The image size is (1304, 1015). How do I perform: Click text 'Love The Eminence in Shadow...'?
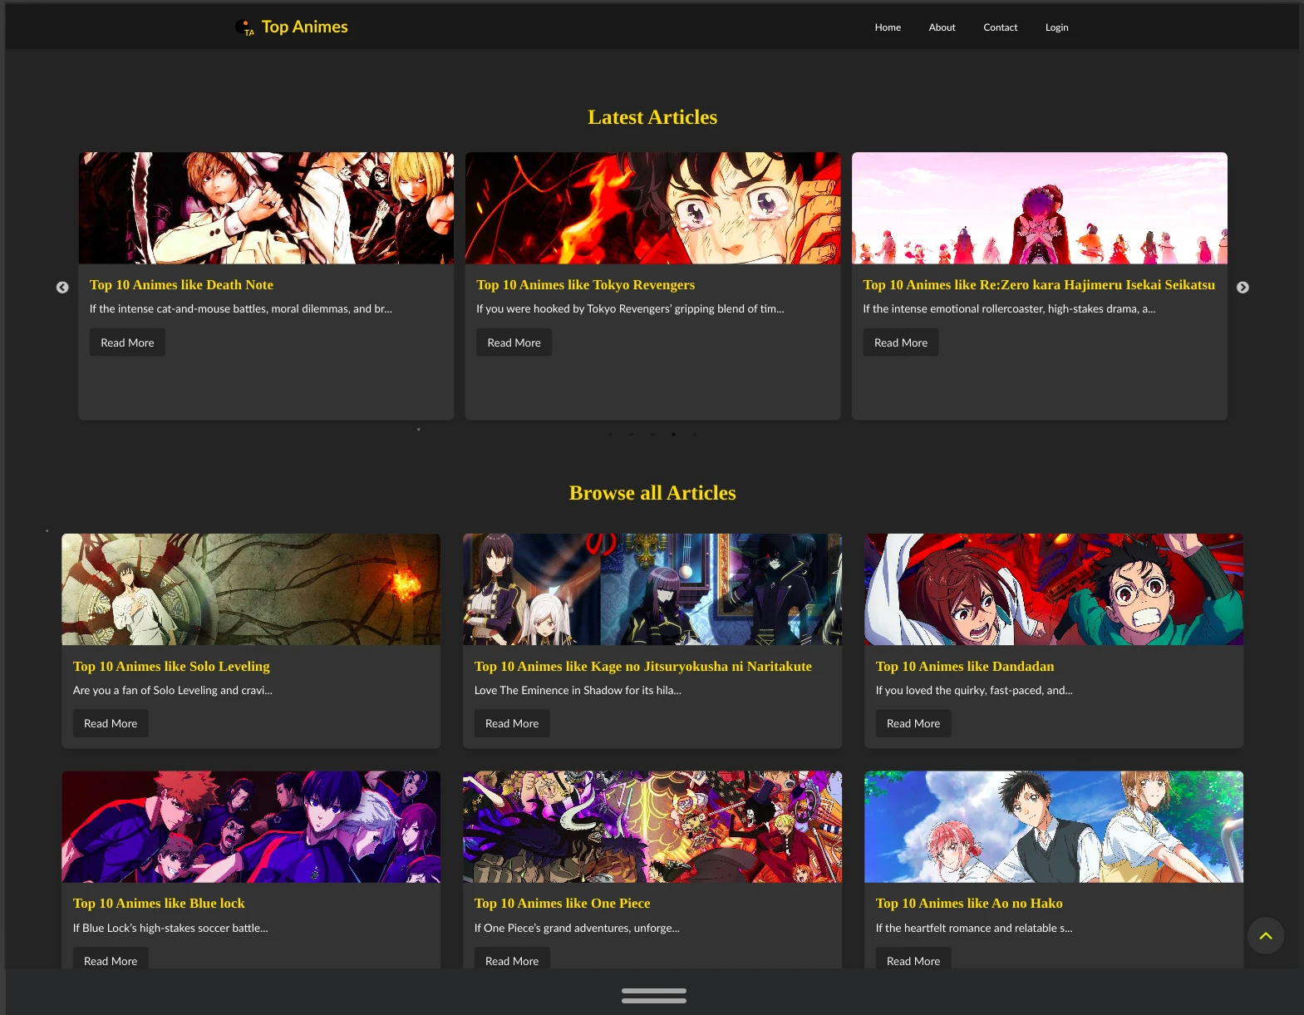pos(578,691)
